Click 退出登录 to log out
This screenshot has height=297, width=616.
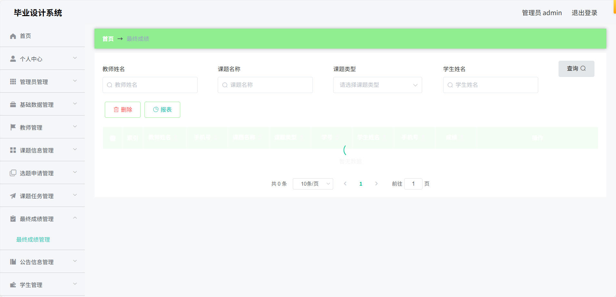pyautogui.click(x=584, y=13)
